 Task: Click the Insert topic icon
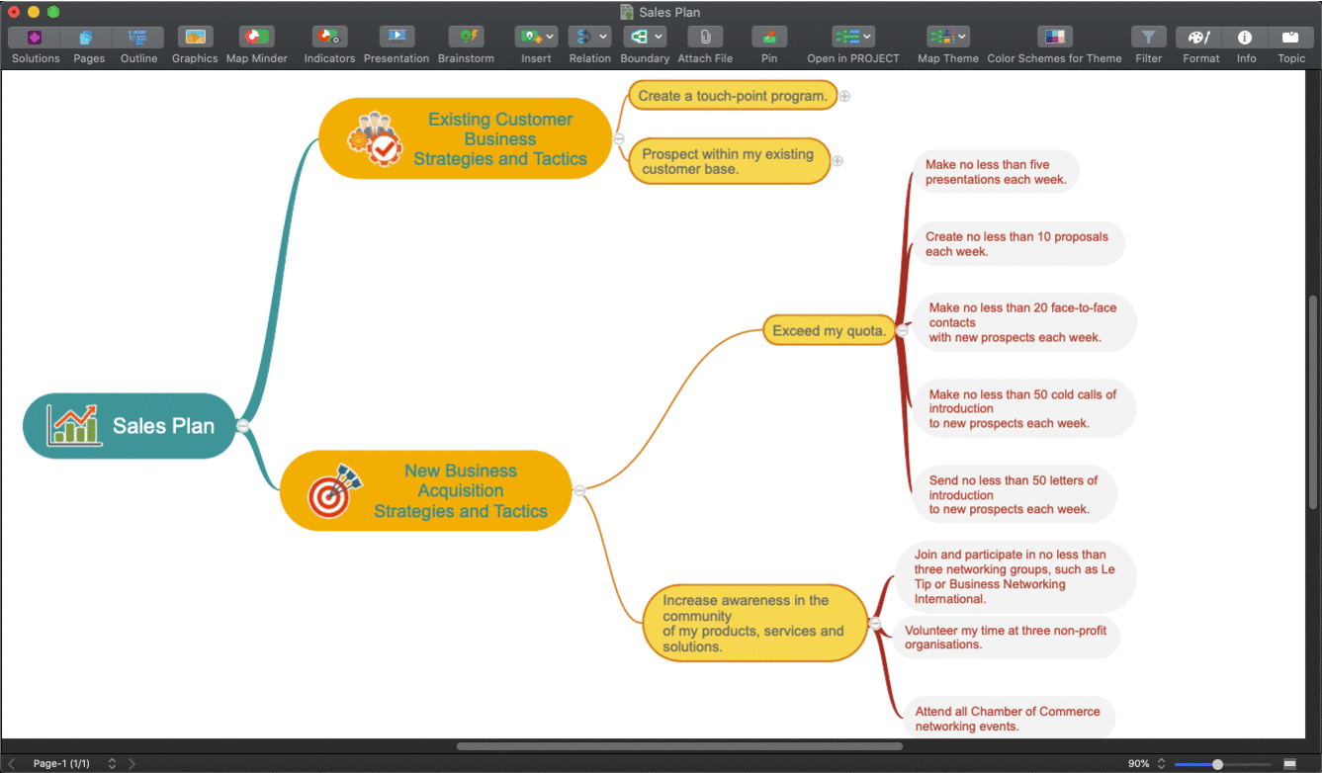point(529,38)
